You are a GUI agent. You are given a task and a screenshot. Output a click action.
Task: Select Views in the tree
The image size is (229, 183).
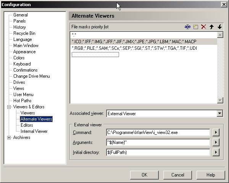click(x=19, y=88)
